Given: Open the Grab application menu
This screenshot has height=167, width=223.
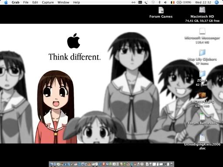Looking at the screenshot, I should pos(16,2).
